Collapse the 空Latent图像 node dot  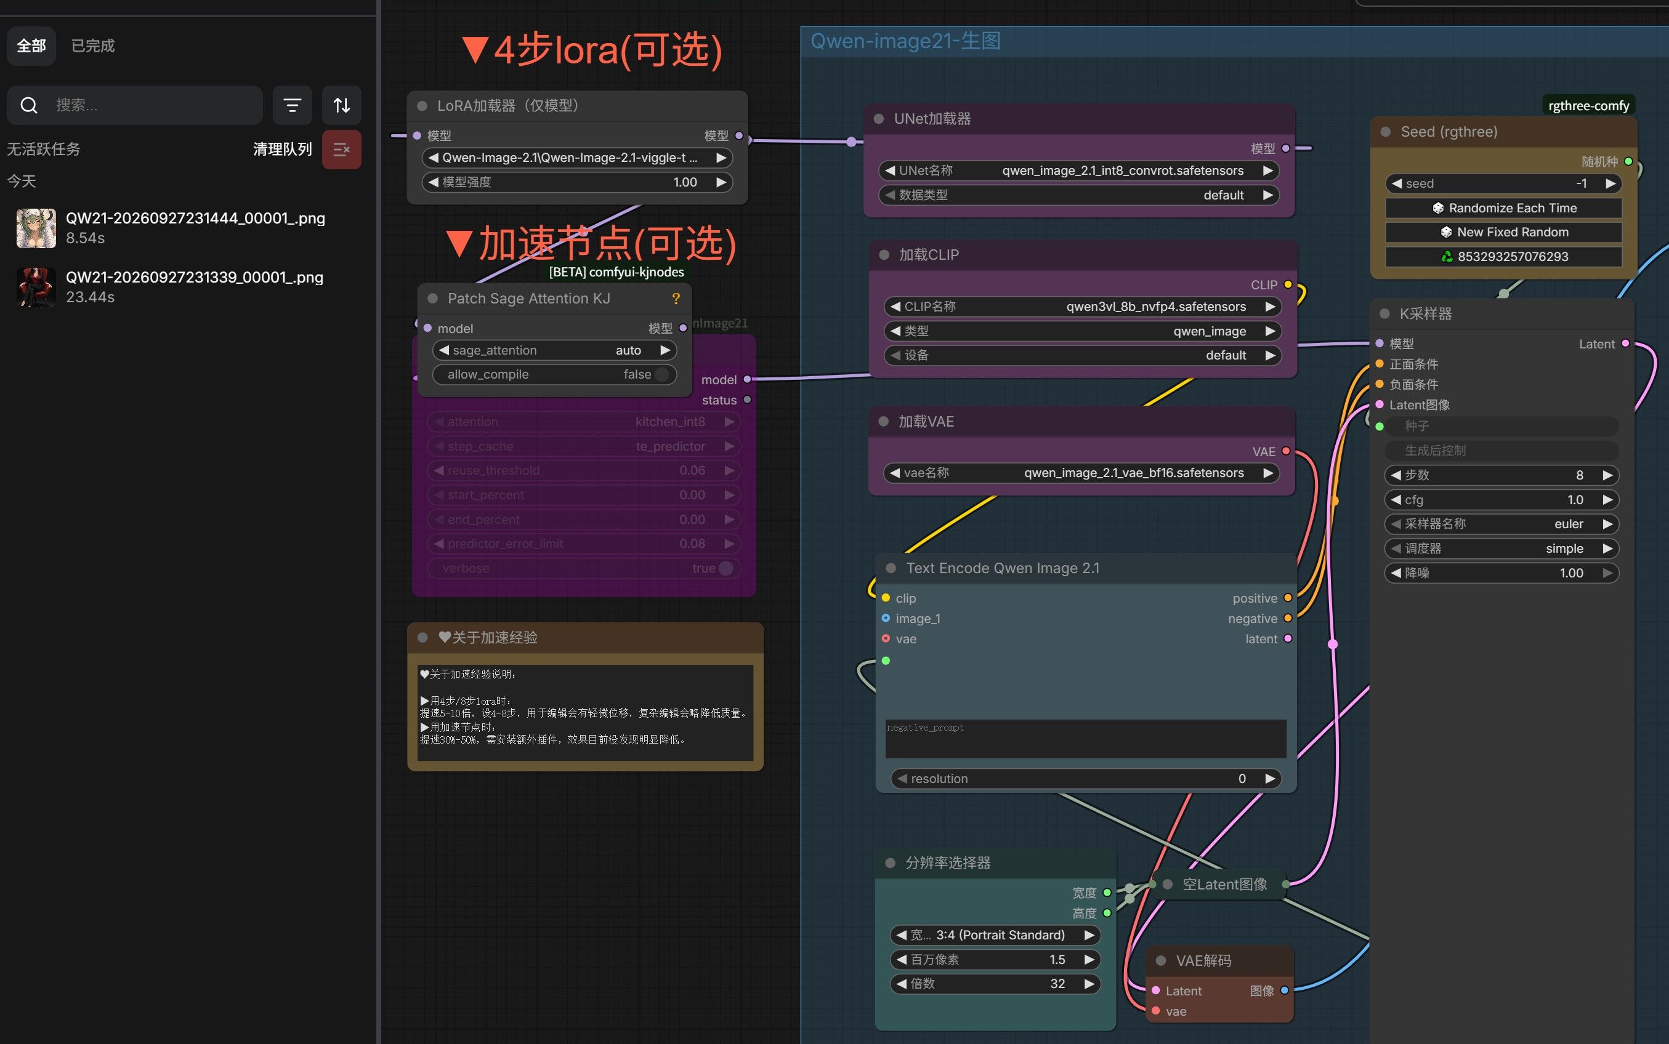(1168, 884)
